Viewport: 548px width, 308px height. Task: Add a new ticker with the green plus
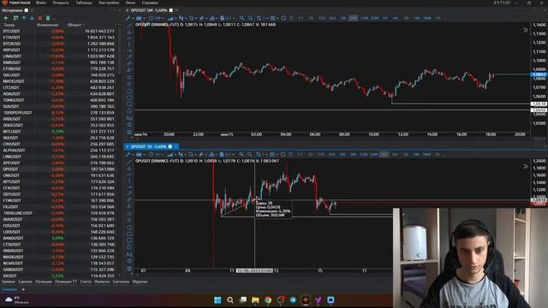(x=6, y=18)
